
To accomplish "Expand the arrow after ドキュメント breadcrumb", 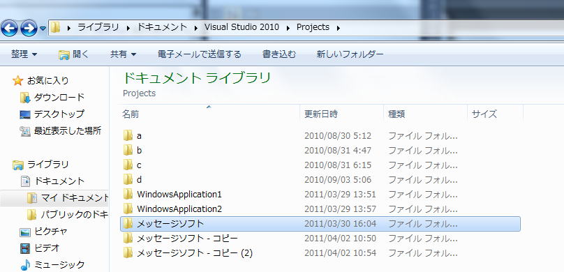I will tap(195, 28).
